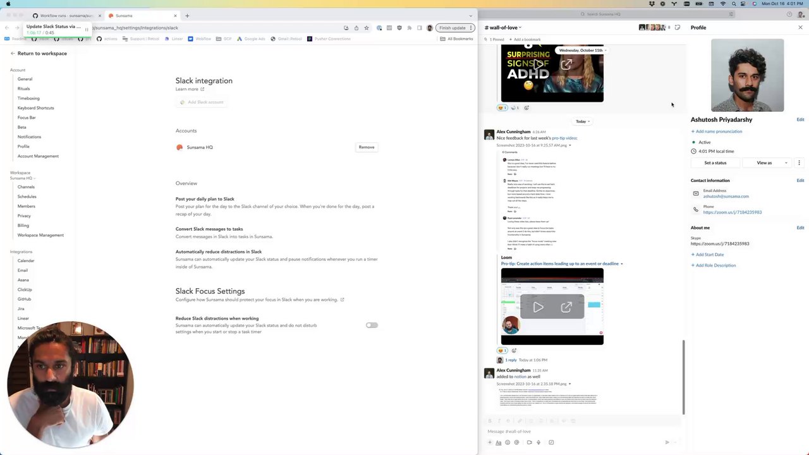
Task: Click Add Start Date in profile
Action: pyautogui.click(x=707, y=255)
